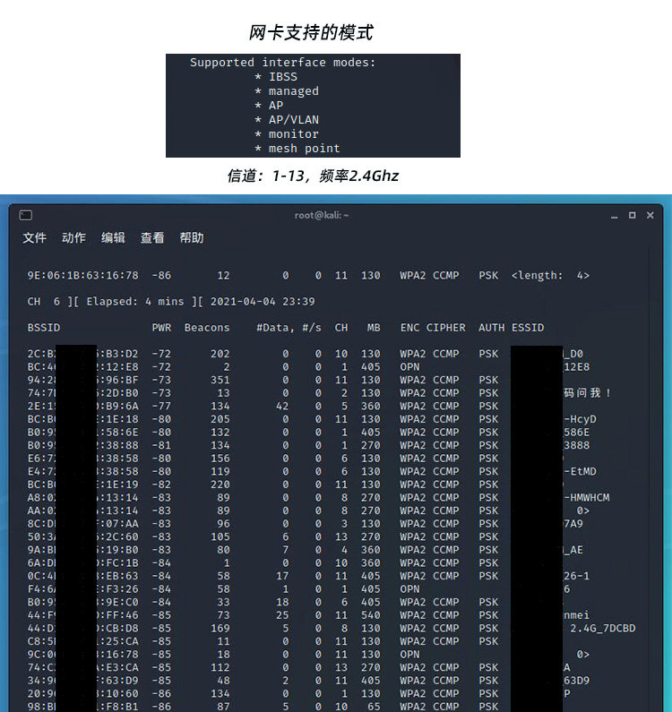Click the 网卡支持的模式 title
672x712 pixels.
pyautogui.click(x=311, y=33)
